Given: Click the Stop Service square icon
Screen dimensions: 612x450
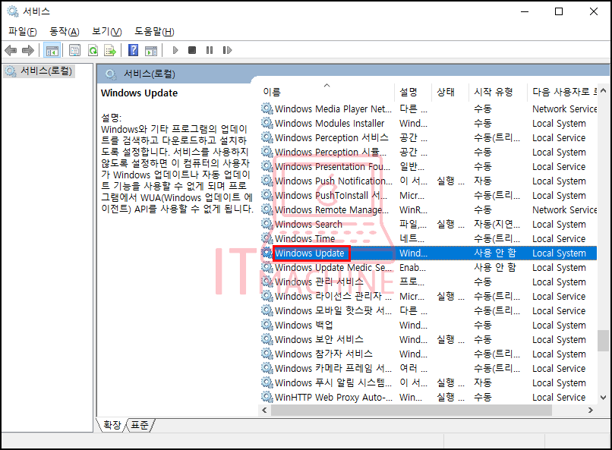Looking at the screenshot, I should [192, 50].
